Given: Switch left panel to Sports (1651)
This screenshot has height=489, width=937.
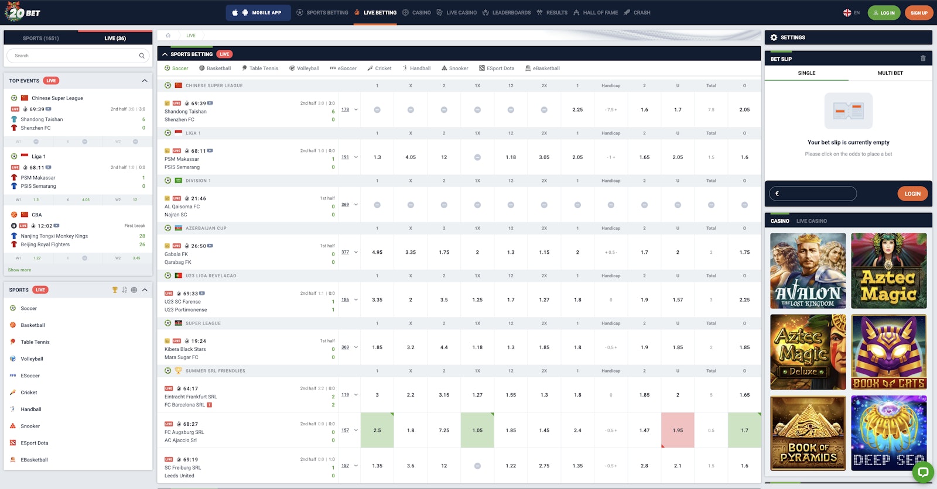Looking at the screenshot, I should click(41, 39).
